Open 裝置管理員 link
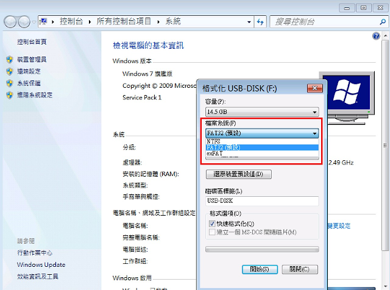The image size is (390, 290). (x=32, y=60)
